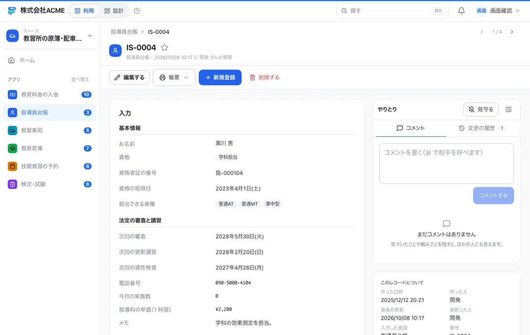Select the コメント tab
The image size is (530, 335).
[411, 128]
